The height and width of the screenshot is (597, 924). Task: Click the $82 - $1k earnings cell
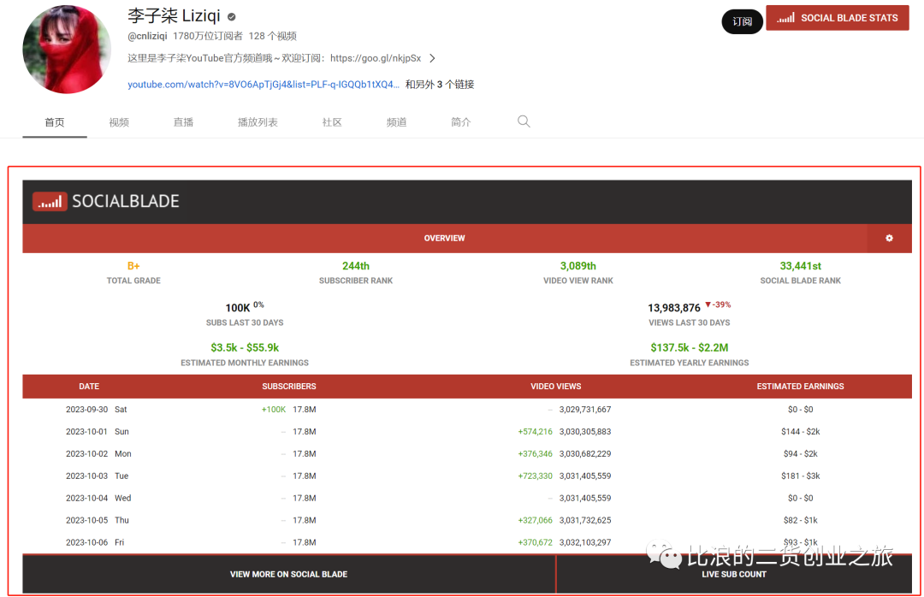pyautogui.click(x=800, y=520)
